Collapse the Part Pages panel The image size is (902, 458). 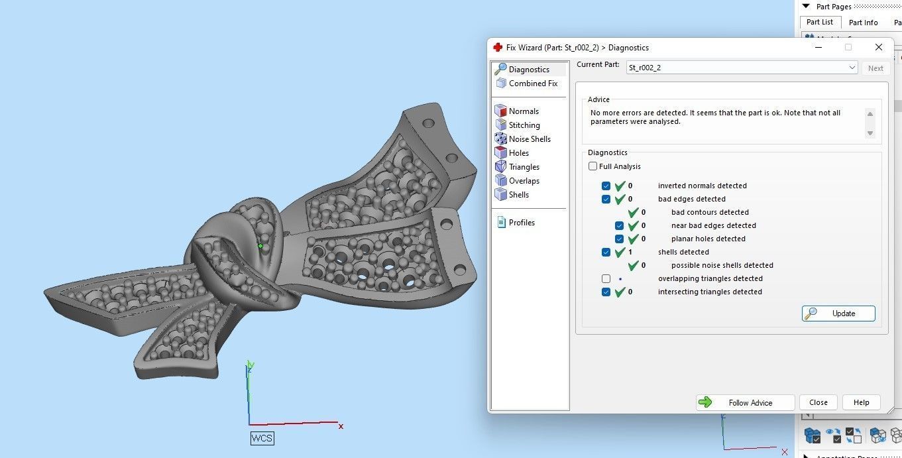coord(805,7)
